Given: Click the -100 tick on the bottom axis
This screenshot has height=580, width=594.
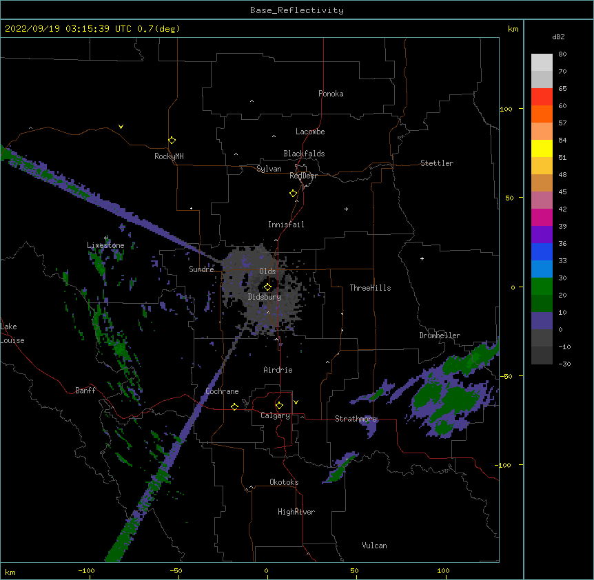Looking at the screenshot, I should point(86,570).
